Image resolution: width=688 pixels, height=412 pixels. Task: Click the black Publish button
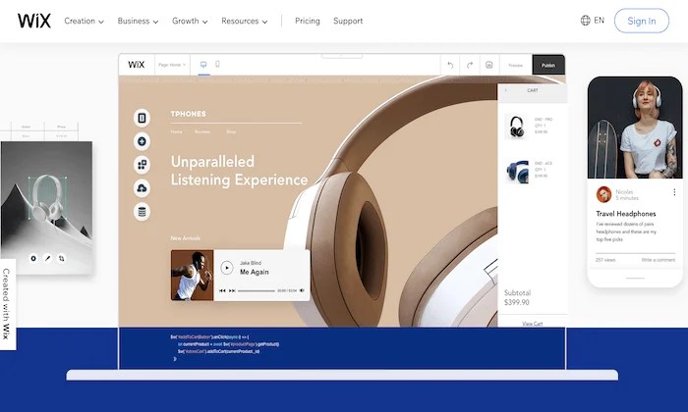[x=548, y=65]
